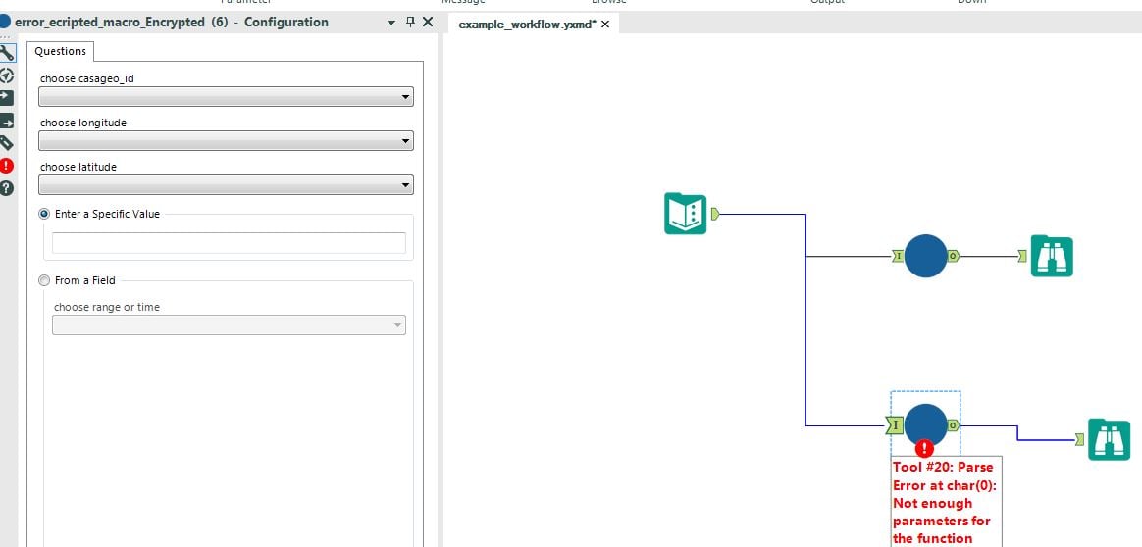Open the Help question mark icon

7,187
